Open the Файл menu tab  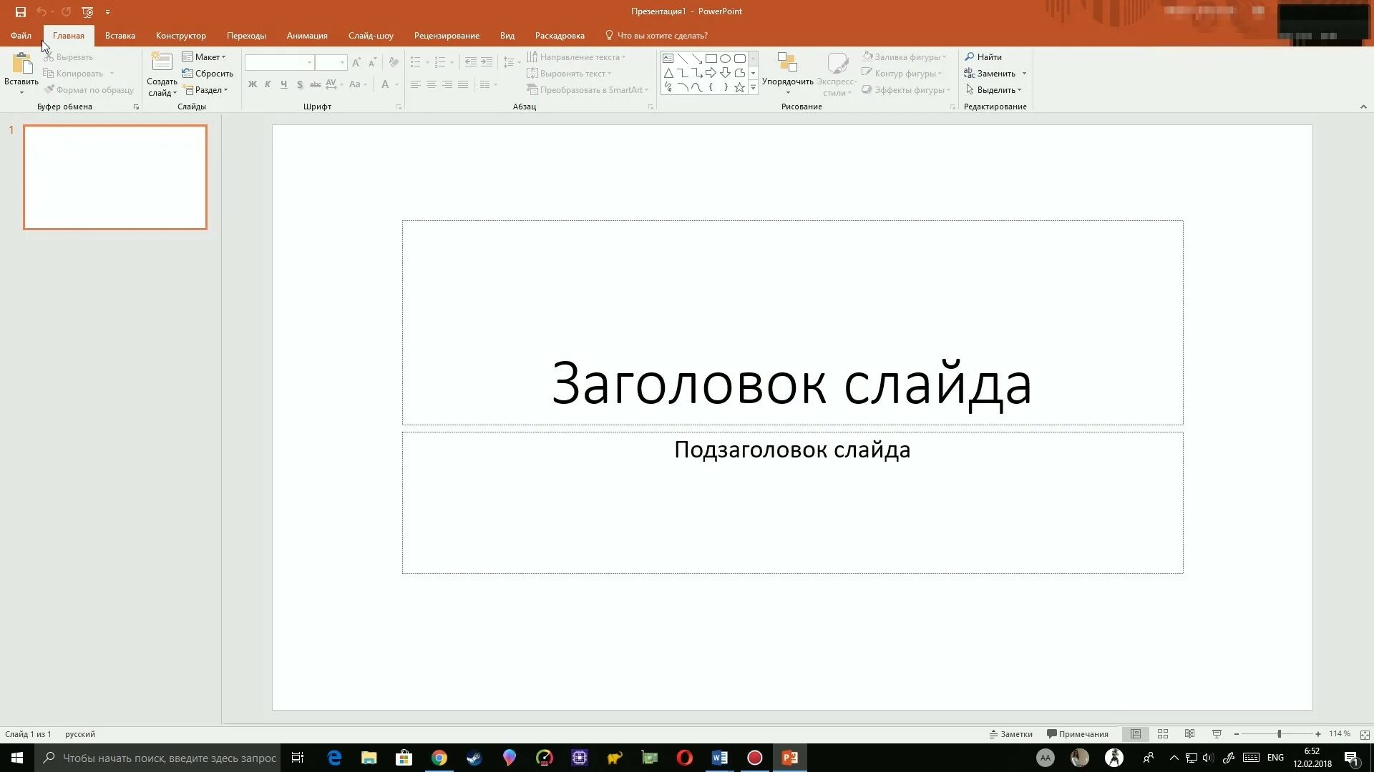21,36
